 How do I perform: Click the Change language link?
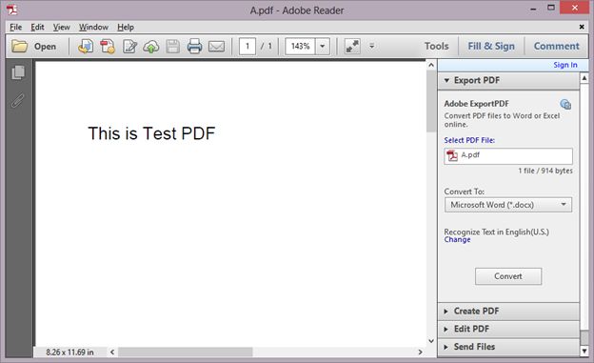(x=457, y=240)
